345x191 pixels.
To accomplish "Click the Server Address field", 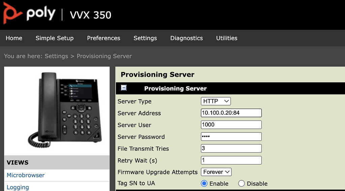I will coord(231,113).
